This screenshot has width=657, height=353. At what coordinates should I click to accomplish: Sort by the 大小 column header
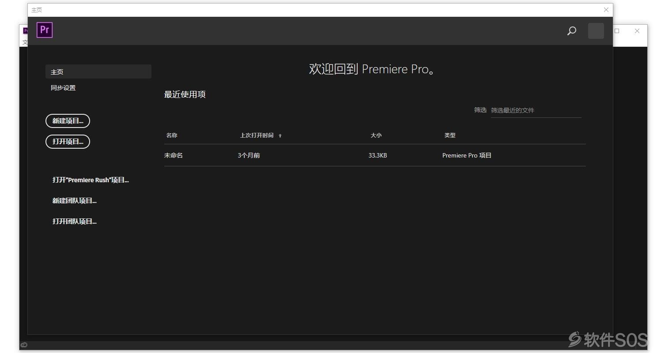(x=376, y=135)
